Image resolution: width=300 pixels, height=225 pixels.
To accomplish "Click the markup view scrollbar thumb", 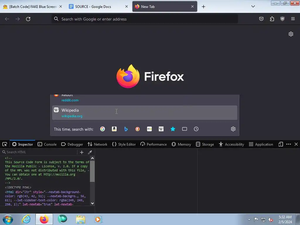I will [92, 171].
